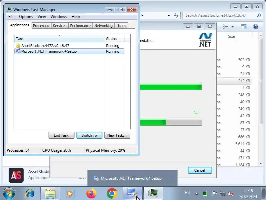Switch to the Processes tab
The image size is (266, 200).
41,26
